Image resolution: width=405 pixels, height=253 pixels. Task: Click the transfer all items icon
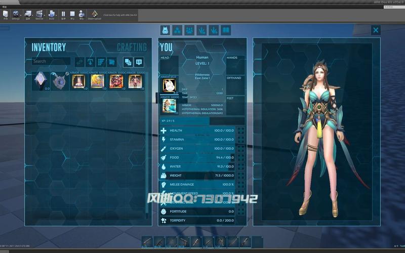tap(79, 62)
